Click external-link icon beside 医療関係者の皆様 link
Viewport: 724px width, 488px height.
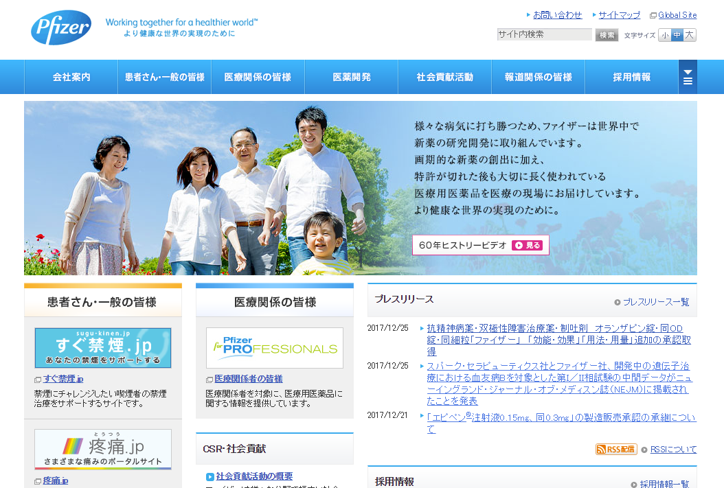[210, 380]
